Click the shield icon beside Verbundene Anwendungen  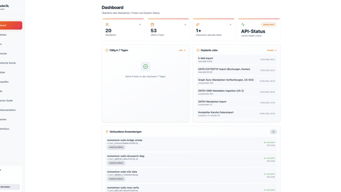point(107,132)
